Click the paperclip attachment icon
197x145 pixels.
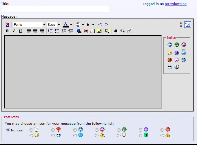point(88,25)
